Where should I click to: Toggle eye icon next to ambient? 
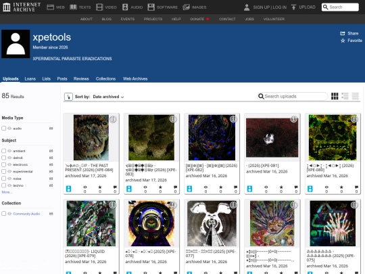(x=9, y=151)
